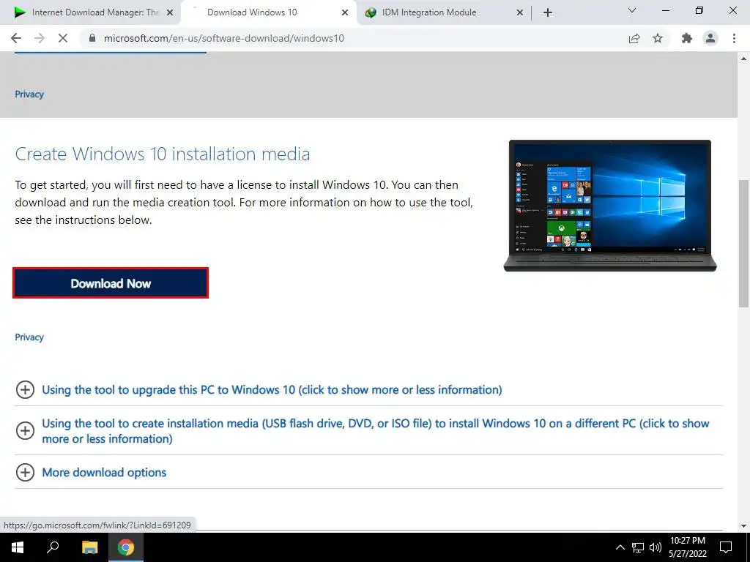The width and height of the screenshot is (750, 562).
Task: View site security lock info
Action: [x=92, y=38]
